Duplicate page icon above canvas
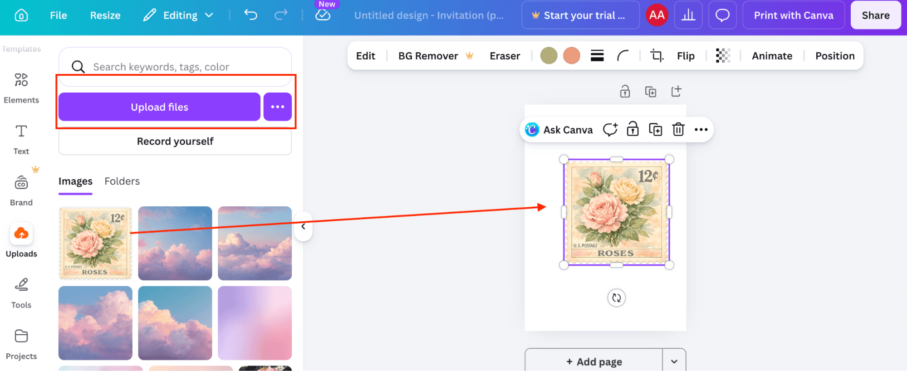This screenshot has width=907, height=371. point(651,91)
